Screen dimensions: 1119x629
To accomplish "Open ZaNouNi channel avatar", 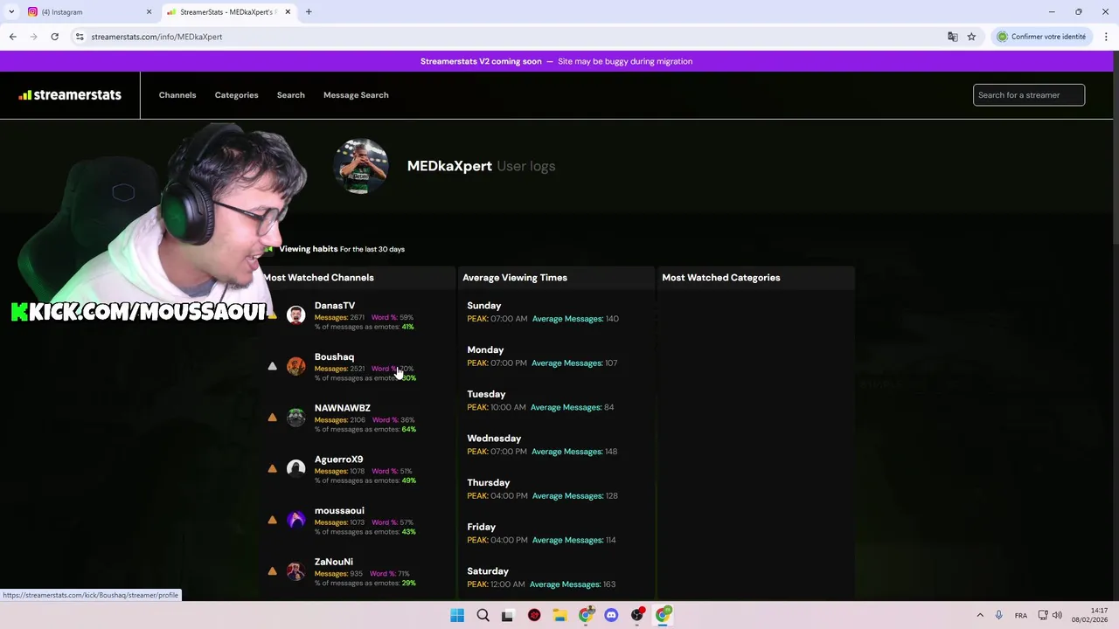I will (296, 571).
